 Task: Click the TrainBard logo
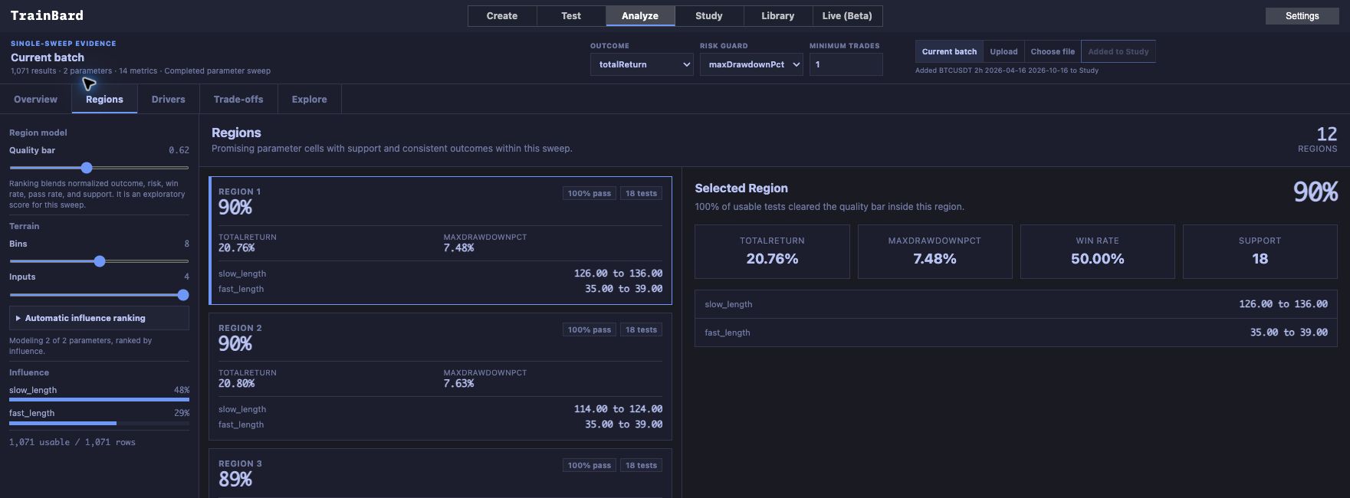(x=47, y=15)
